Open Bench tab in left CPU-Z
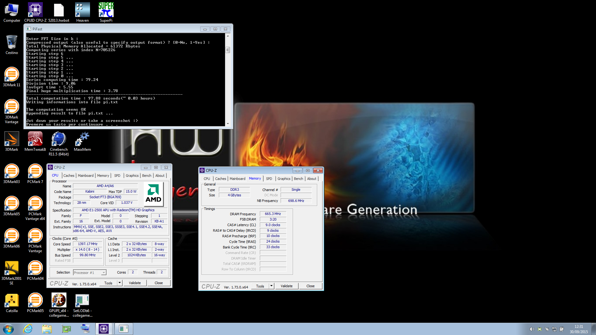The width and height of the screenshot is (596, 335). tap(147, 176)
